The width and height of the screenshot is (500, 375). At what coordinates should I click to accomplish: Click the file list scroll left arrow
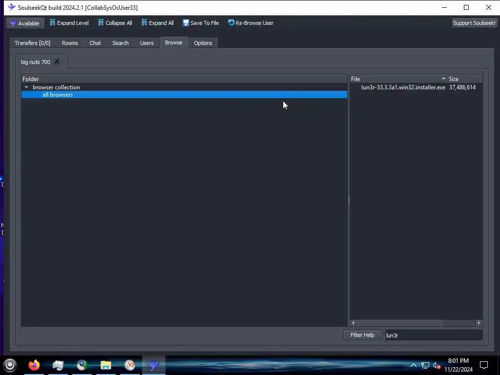point(353,323)
